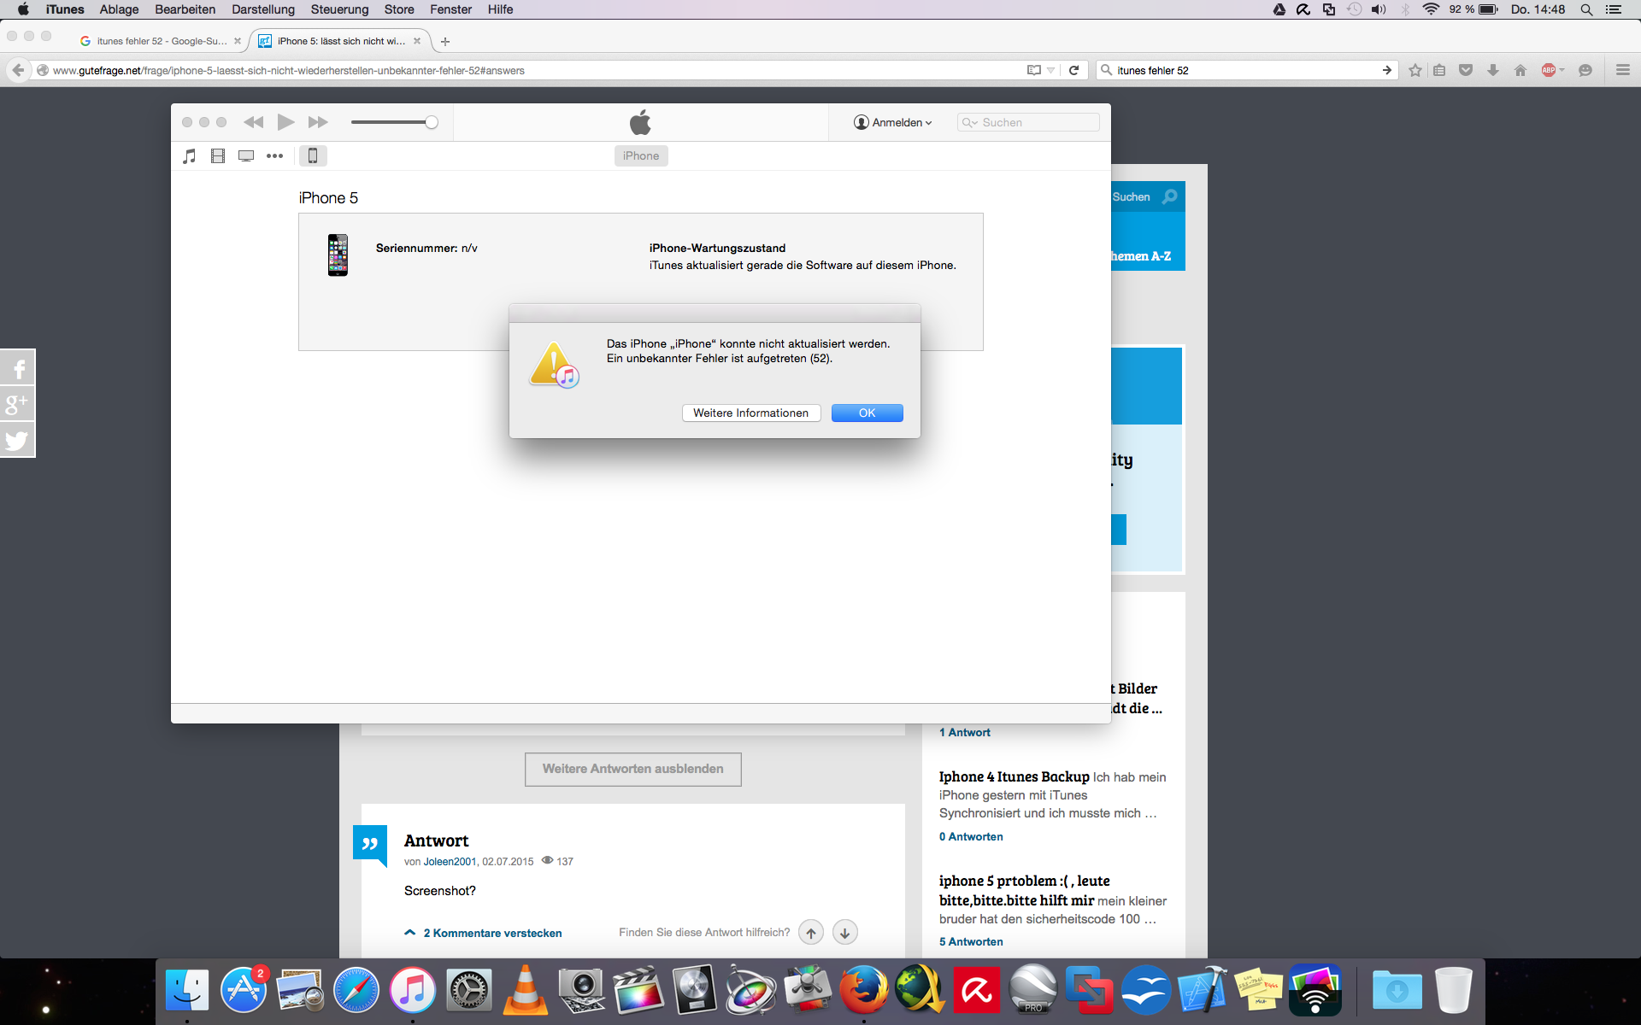1641x1025 pixels.
Task: Open the Wi-Fi menu bar status
Action: 1431,9
